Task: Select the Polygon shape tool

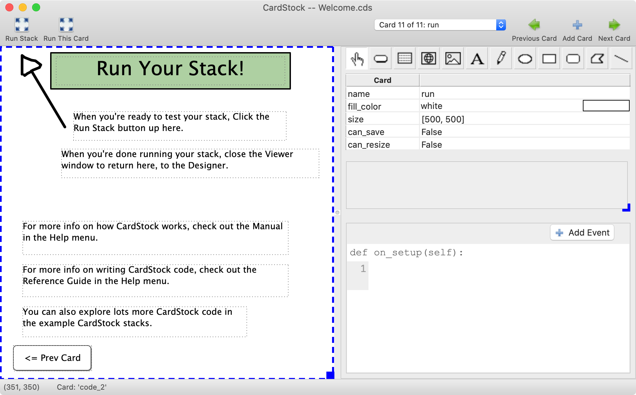Action: click(x=597, y=59)
